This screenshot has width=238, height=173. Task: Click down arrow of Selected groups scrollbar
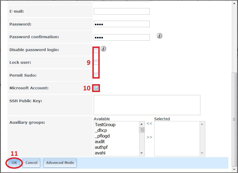pyautogui.click(x=202, y=153)
